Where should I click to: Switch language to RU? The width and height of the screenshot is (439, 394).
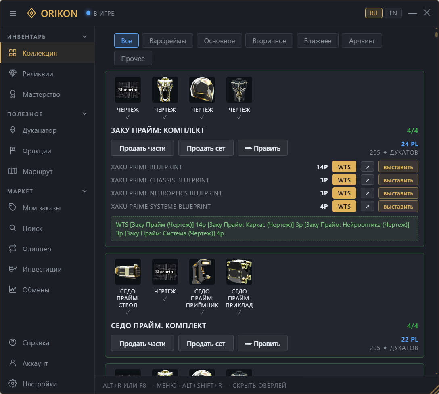(374, 13)
